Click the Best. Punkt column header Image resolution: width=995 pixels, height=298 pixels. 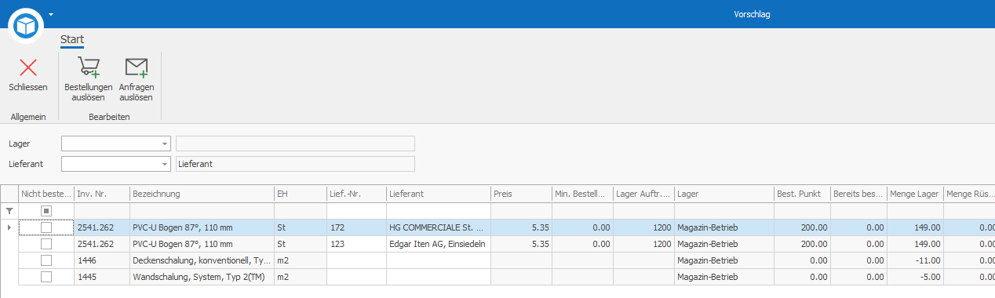(x=802, y=194)
